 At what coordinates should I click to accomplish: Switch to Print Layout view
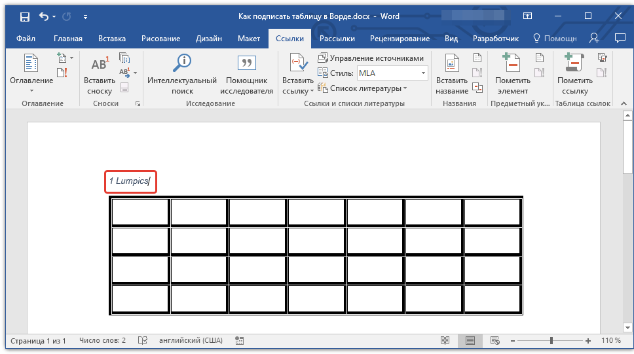coord(470,341)
